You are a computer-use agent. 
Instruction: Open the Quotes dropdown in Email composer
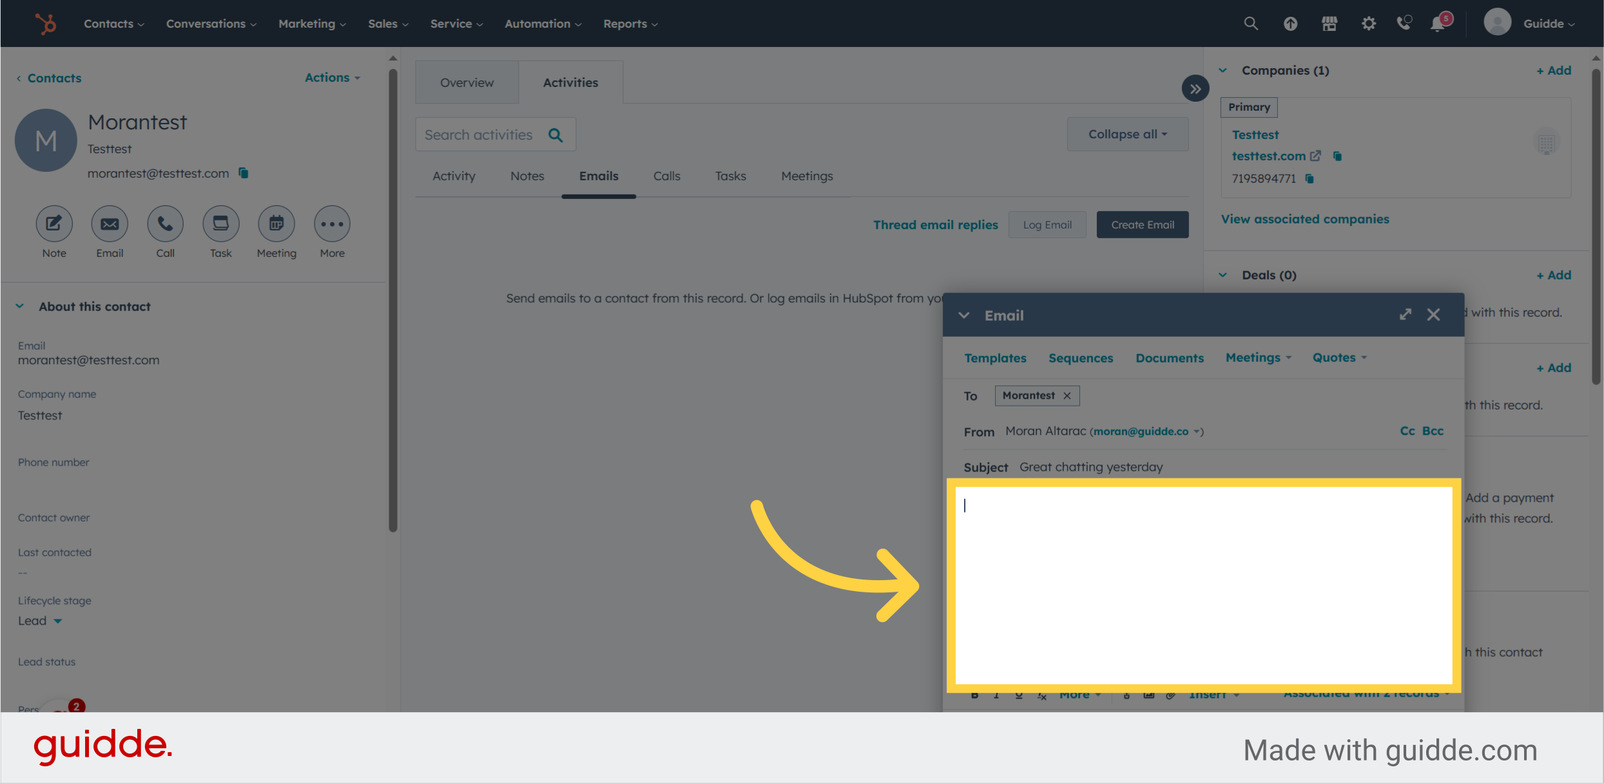[1340, 357]
